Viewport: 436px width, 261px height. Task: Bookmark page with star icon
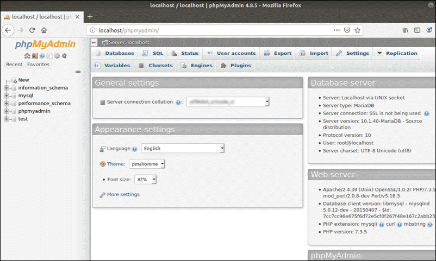(358, 30)
